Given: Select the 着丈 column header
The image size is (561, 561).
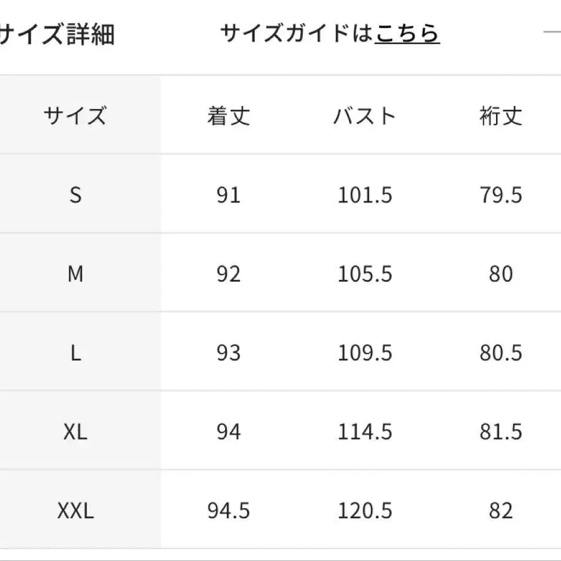Looking at the screenshot, I should [x=228, y=116].
